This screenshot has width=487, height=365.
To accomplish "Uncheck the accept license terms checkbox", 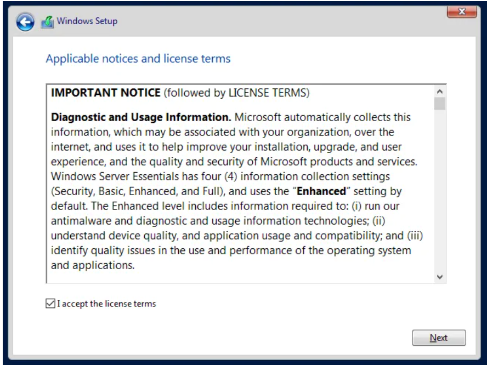I will point(50,303).
